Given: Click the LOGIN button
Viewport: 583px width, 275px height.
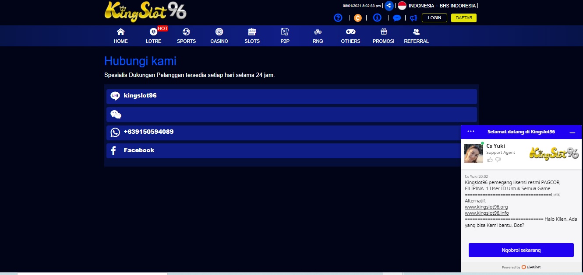Looking at the screenshot, I should (435, 18).
